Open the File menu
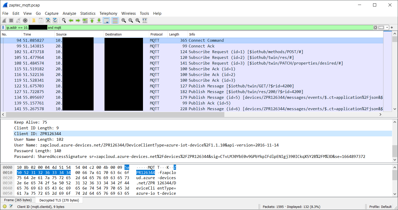Image resolution: width=398 pixels, height=210 pixels. (x=5, y=13)
